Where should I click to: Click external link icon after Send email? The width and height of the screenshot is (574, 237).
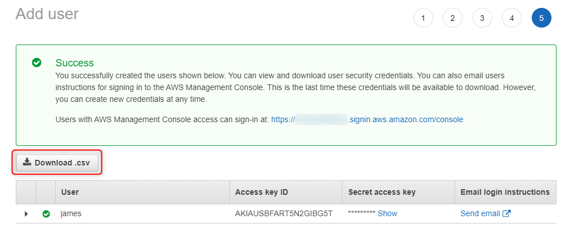(x=506, y=213)
